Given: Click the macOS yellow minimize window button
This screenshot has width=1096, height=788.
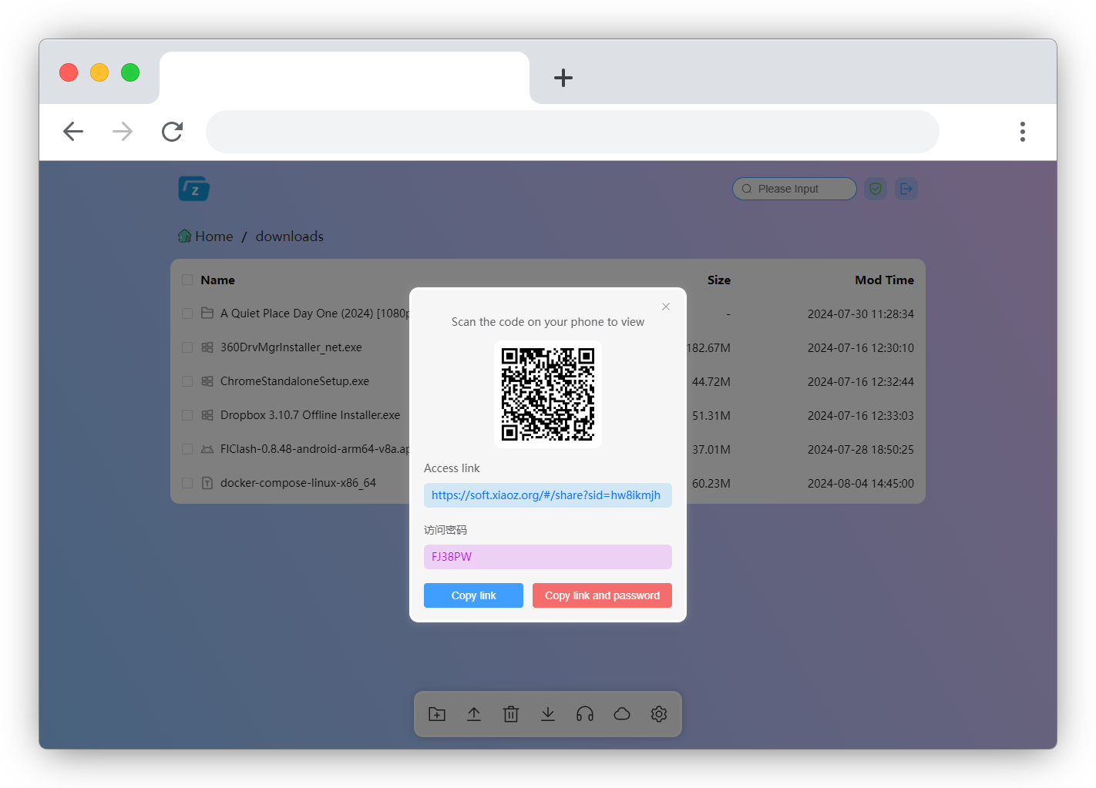Looking at the screenshot, I should click(99, 72).
